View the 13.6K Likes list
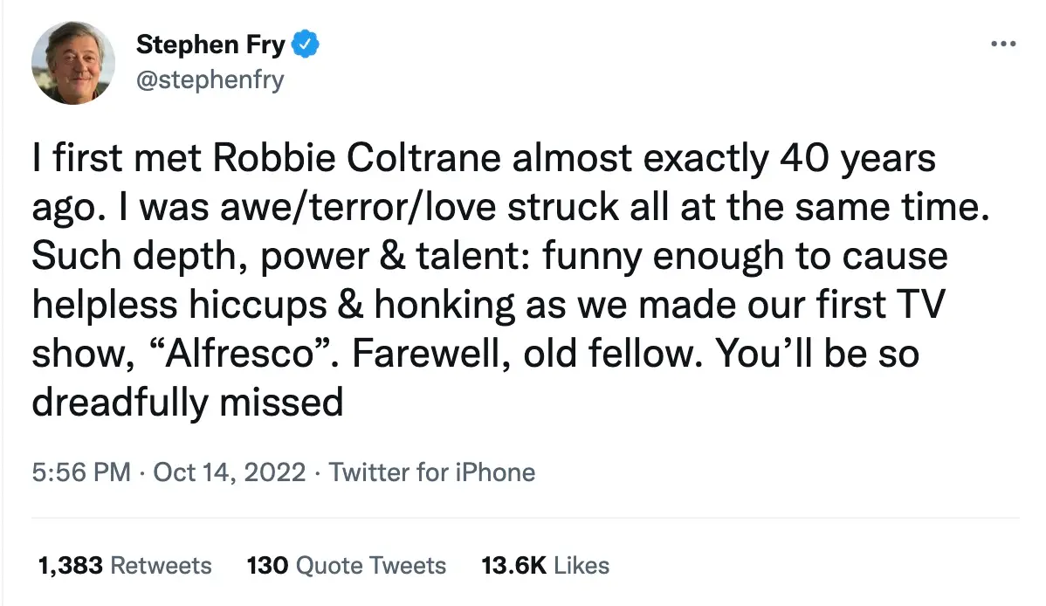 tap(543, 566)
